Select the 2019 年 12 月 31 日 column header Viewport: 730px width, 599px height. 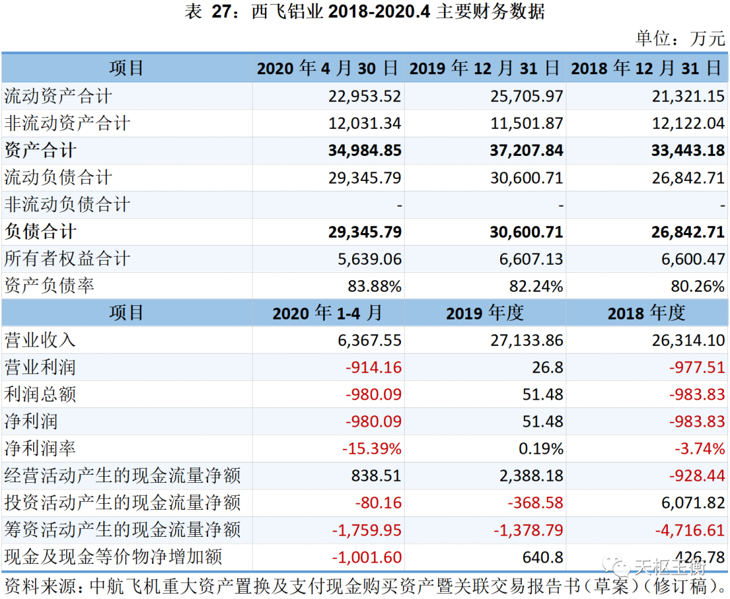[485, 68]
